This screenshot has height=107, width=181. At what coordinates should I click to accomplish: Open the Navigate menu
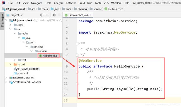(x=36, y=3)
